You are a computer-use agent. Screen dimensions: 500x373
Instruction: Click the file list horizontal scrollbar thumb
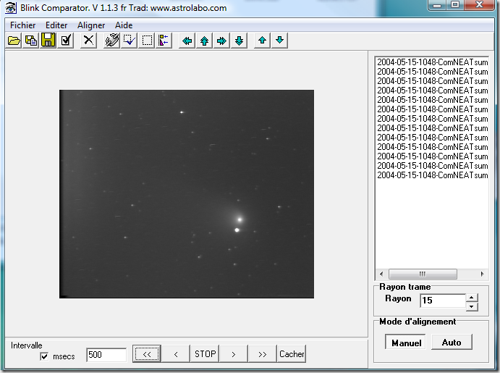click(423, 274)
